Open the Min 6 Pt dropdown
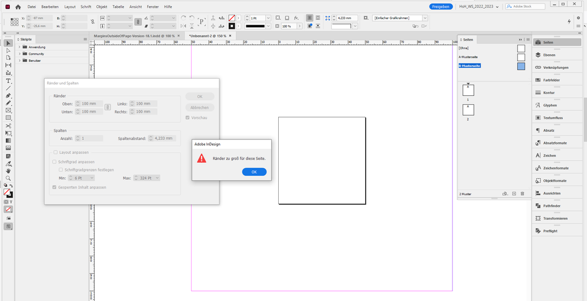587x301 pixels. pyautogui.click(x=92, y=178)
